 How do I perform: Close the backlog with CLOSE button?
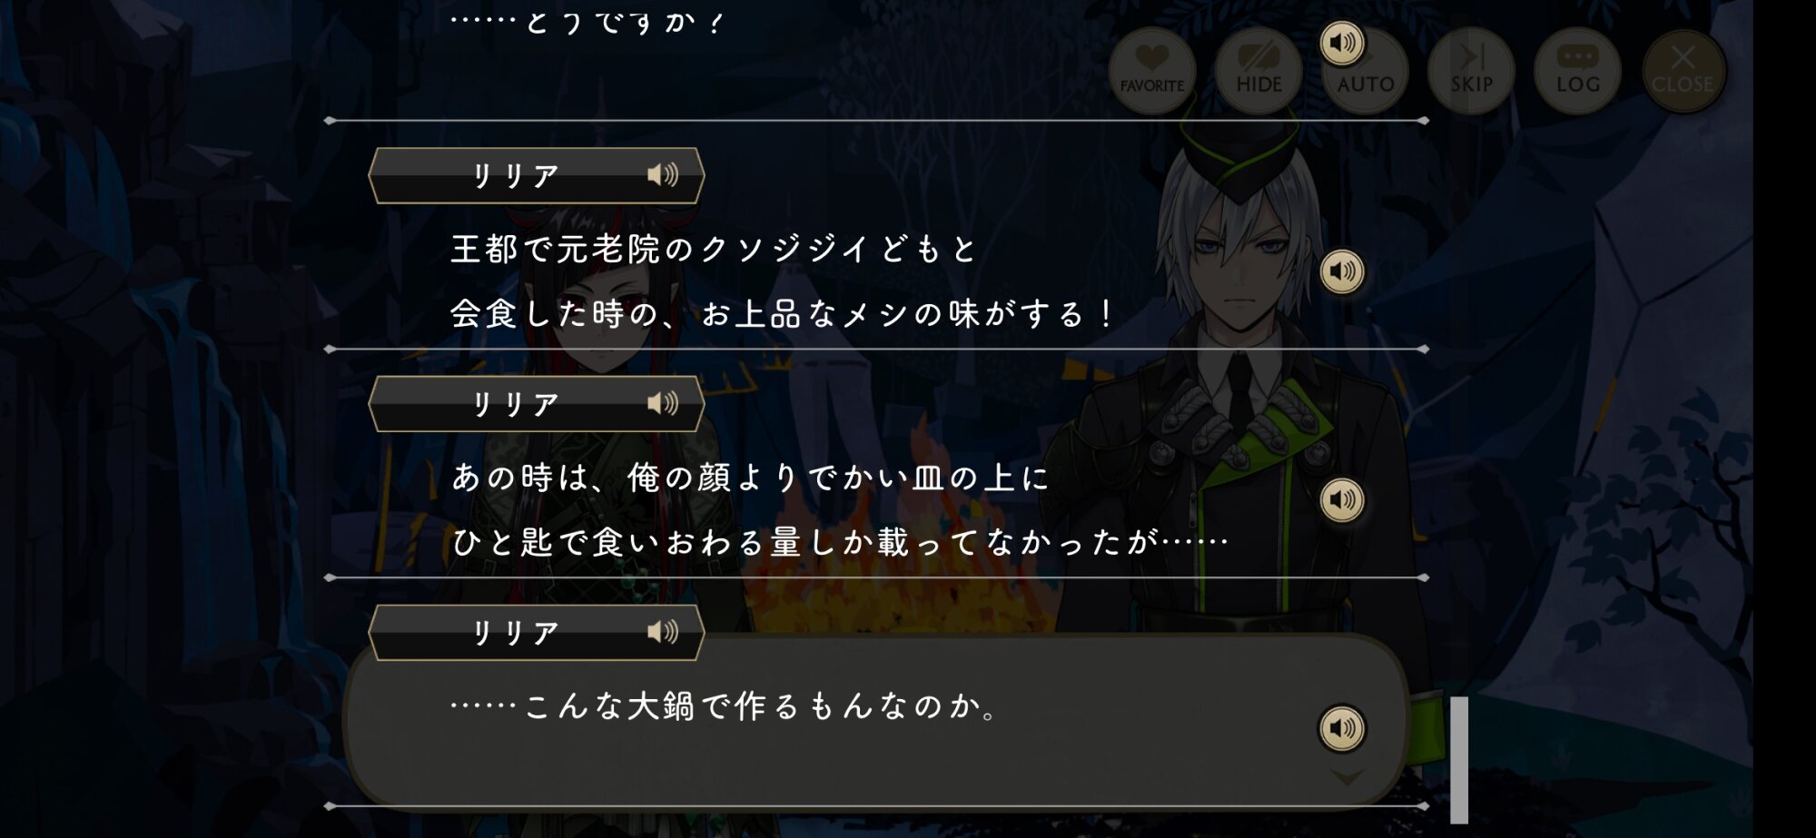click(1683, 71)
